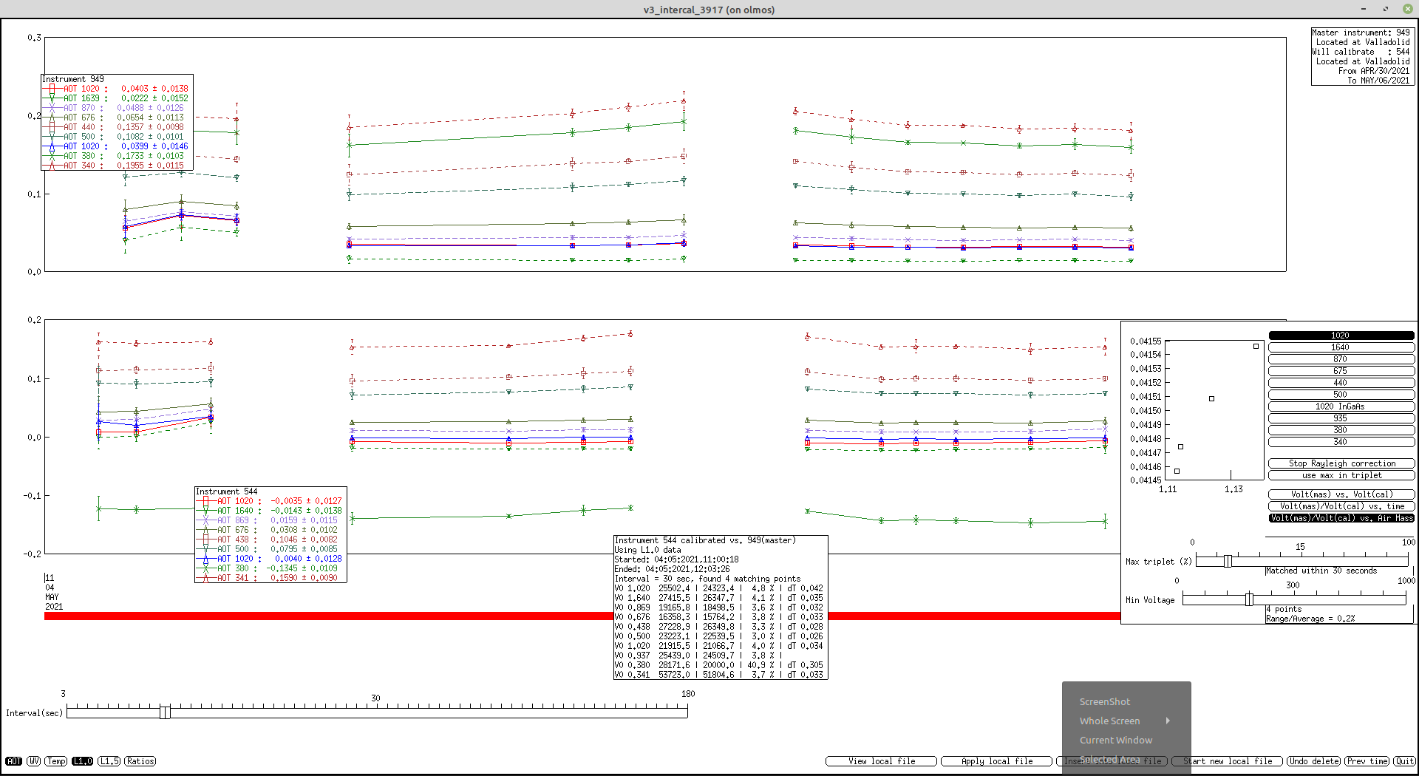Click AOT 1020 0.0403 row in Instrument 949 legend

116,89
